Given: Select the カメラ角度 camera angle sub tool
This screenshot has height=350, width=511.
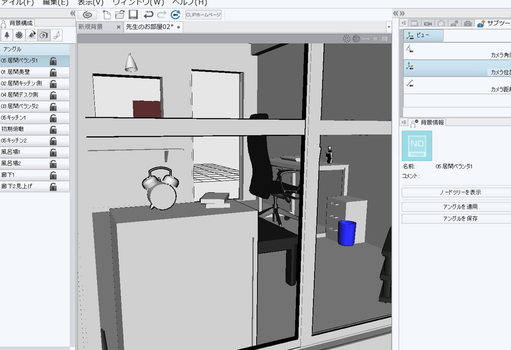Looking at the screenshot, I should coord(457,51).
